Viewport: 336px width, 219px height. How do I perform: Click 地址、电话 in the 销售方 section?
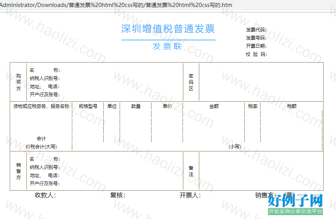45,175
